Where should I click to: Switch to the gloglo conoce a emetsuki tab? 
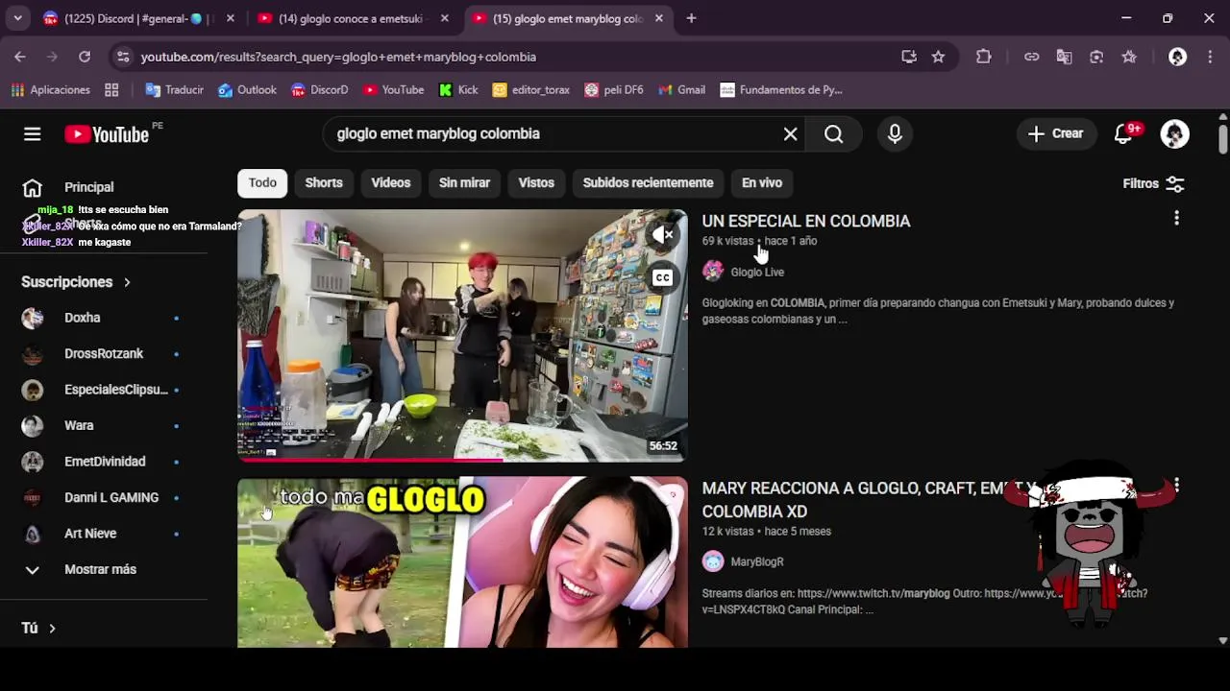click(355, 18)
